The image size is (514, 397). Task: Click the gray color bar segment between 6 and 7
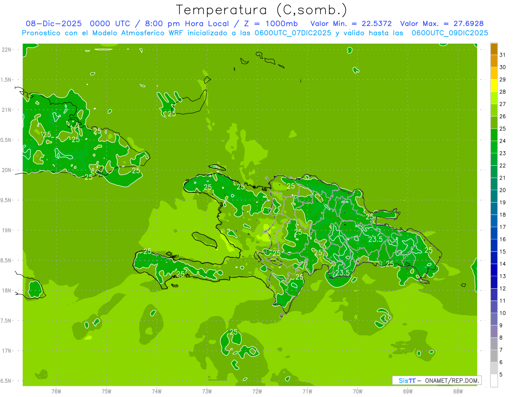pyautogui.click(x=494, y=356)
